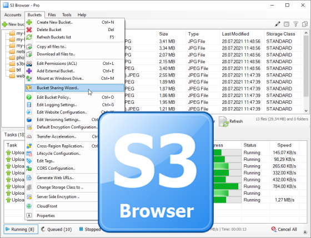Click the Properties info icon
Image resolution: width=311 pixels, height=238 pixels.
(29, 215)
